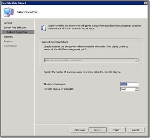The height and width of the screenshot is (138, 150).
Task: Jump to the Summary step
Action: [x=9, y=37]
